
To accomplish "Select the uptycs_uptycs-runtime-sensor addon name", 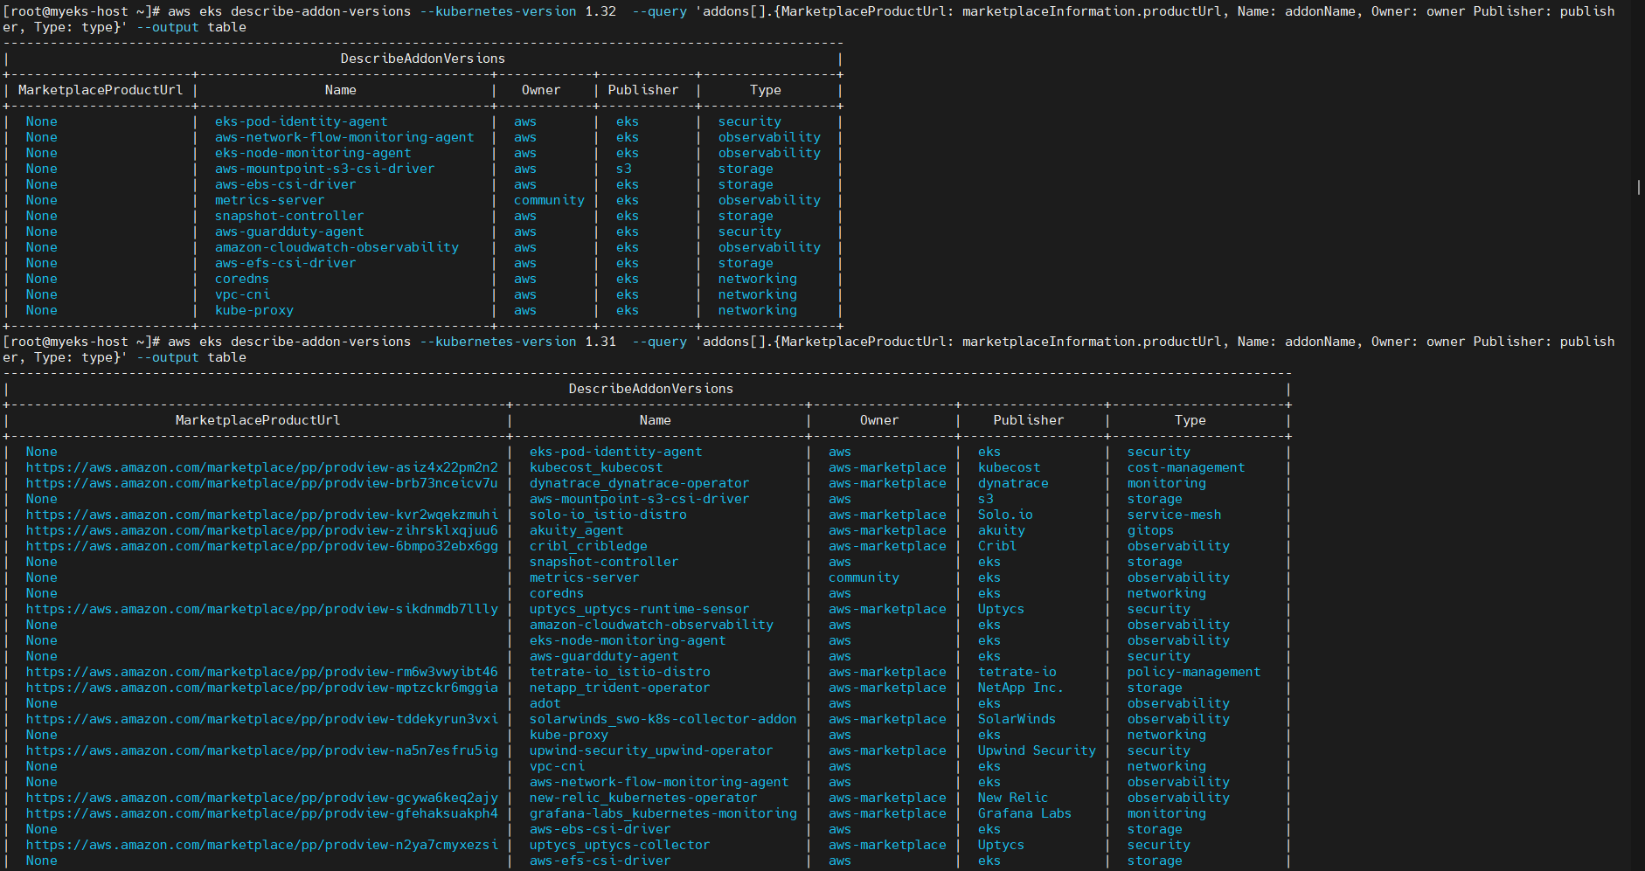I will (639, 609).
